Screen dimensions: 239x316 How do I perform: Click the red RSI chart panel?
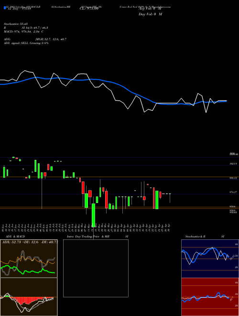[210, 297]
